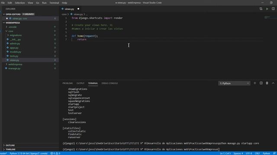Click UTF-8 encoding in status bar
Image resolution: width=277 pixels, height=155 pixels.
coord(249,153)
